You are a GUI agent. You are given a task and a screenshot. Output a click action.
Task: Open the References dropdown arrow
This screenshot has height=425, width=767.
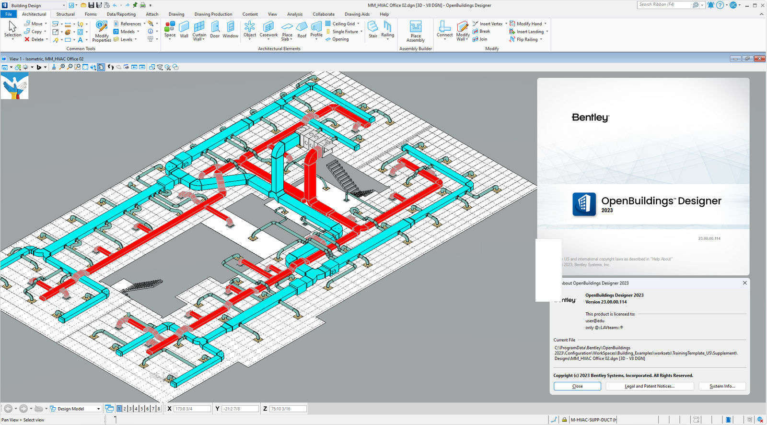(144, 24)
